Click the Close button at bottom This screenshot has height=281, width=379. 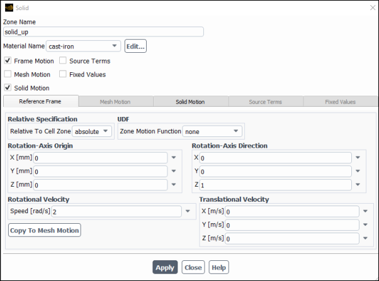(x=193, y=267)
